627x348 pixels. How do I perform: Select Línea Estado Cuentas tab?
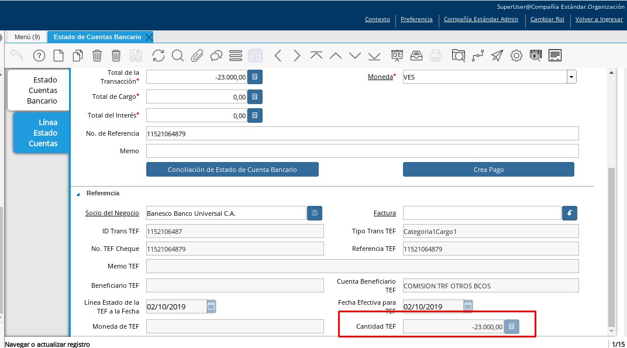click(43, 133)
